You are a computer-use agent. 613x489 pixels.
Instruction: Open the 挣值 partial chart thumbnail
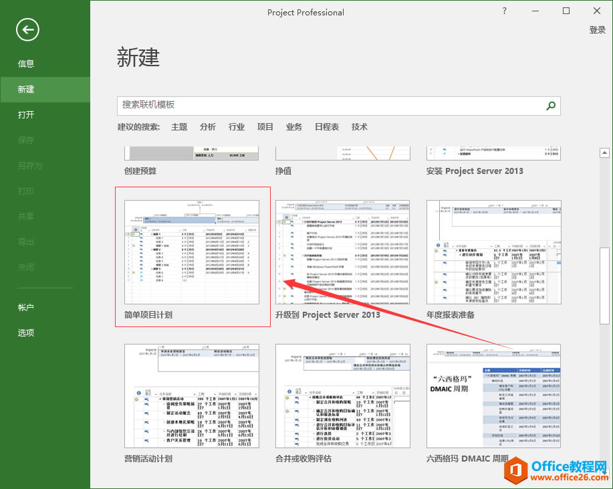coord(342,153)
